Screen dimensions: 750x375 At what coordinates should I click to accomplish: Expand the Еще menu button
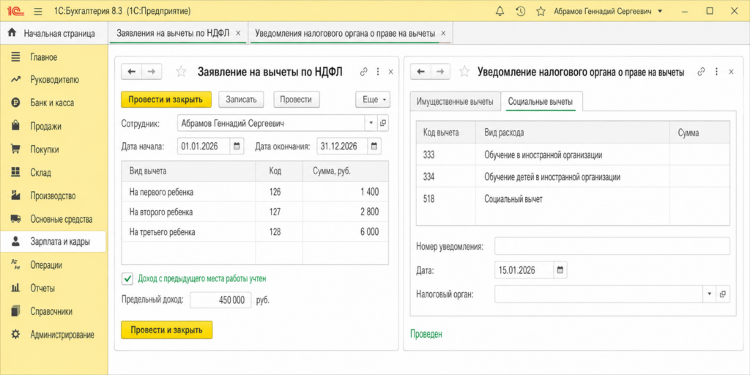[373, 100]
